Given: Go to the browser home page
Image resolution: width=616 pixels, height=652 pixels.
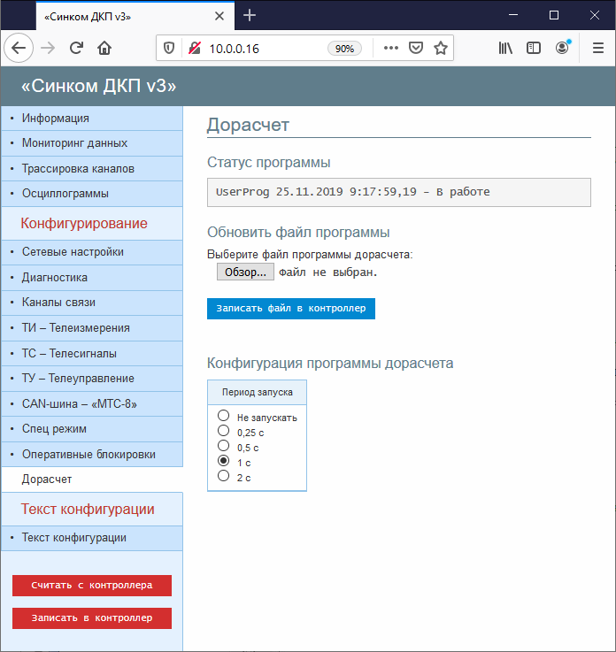Looking at the screenshot, I should tap(104, 48).
